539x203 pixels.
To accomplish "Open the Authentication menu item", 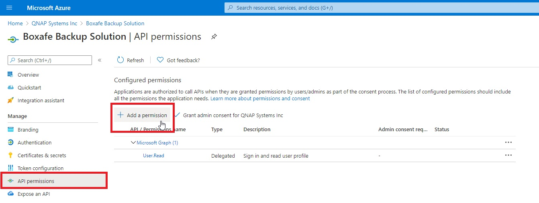I will click(35, 142).
